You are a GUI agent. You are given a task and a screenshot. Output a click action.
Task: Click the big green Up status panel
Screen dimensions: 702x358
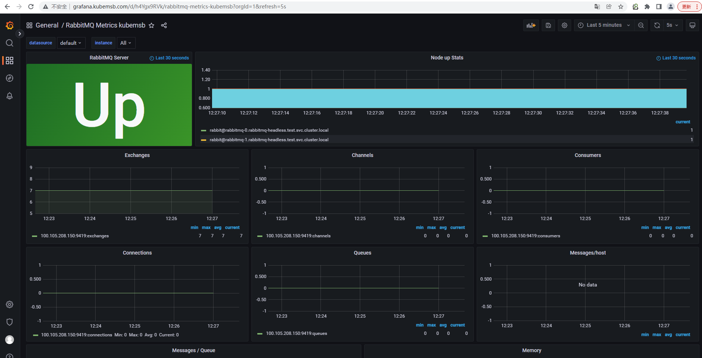(109, 105)
